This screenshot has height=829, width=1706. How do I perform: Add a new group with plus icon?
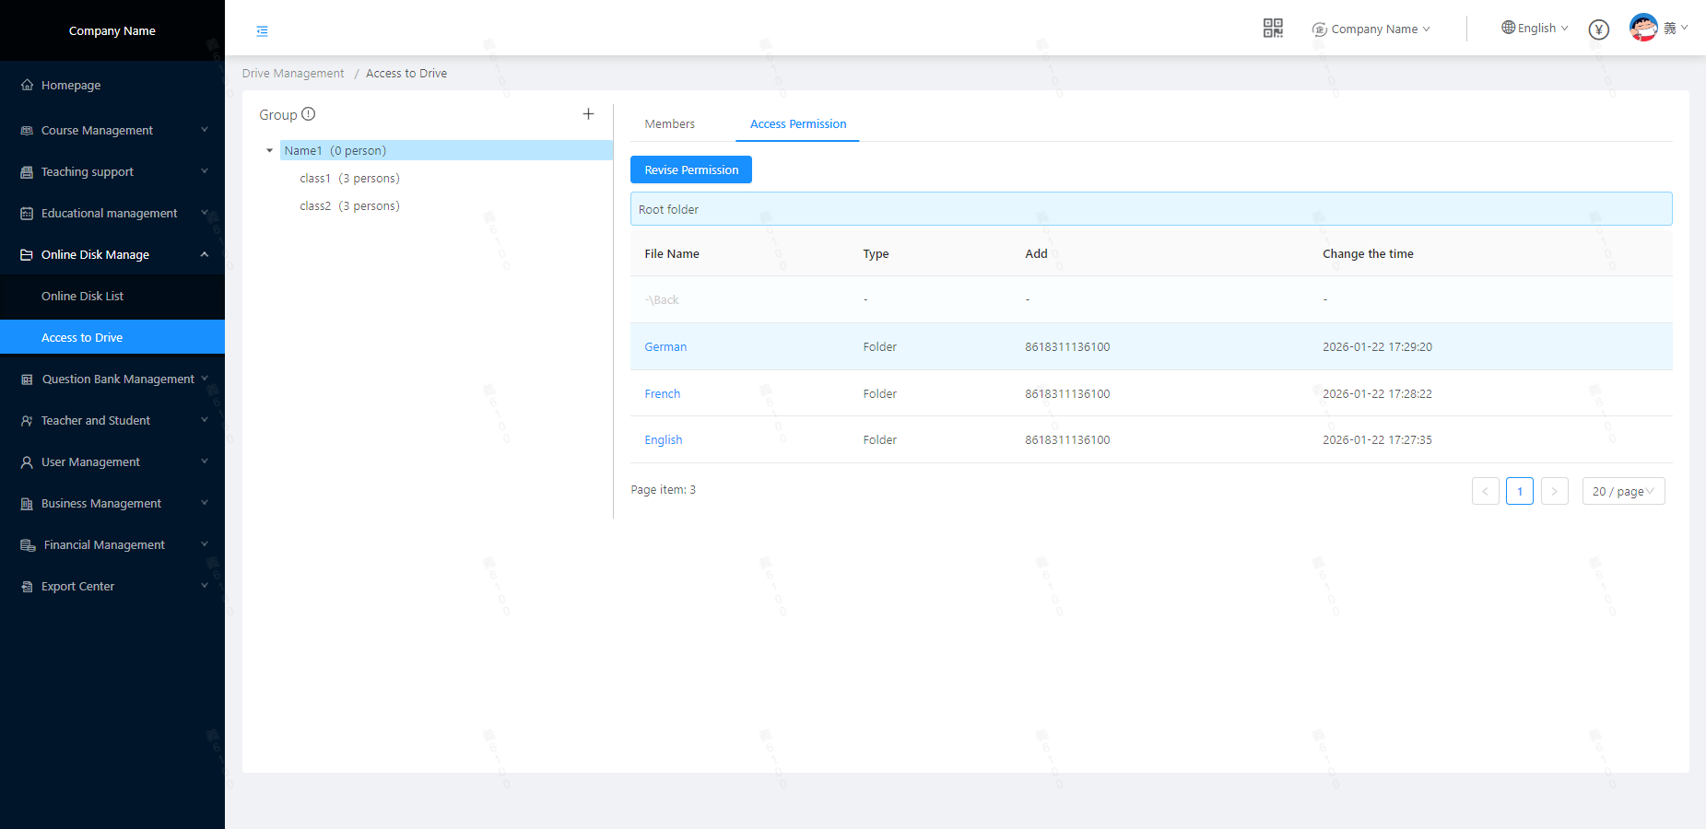pyautogui.click(x=588, y=114)
